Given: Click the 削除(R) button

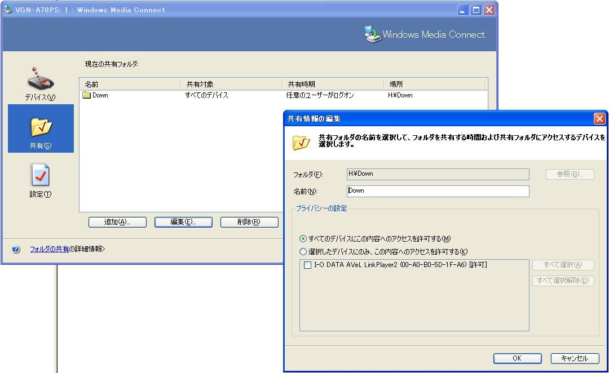Looking at the screenshot, I should (249, 222).
